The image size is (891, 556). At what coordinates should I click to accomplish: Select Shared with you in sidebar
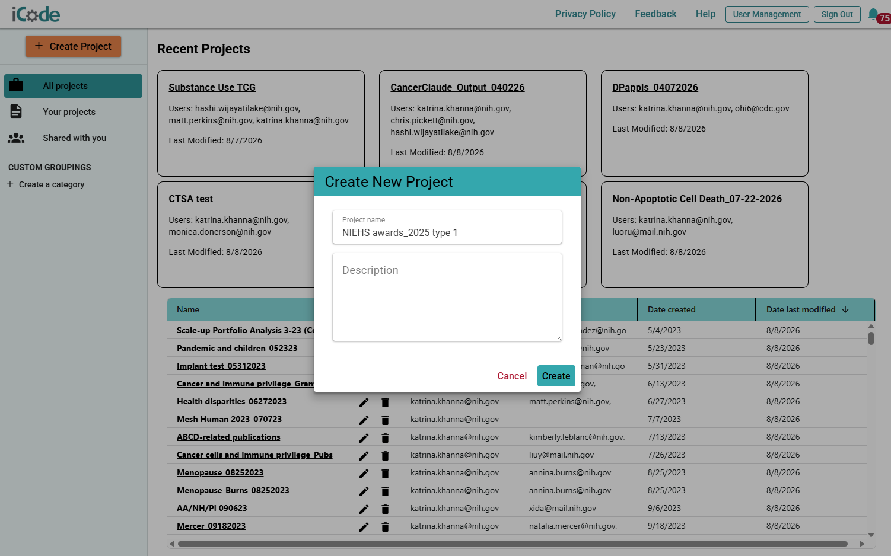click(x=73, y=138)
